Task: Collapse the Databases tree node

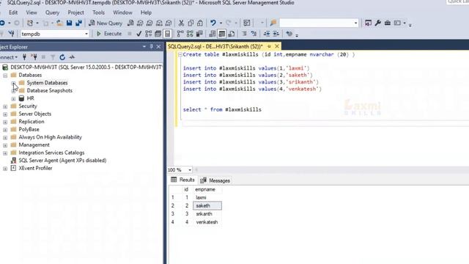Action: (5, 76)
